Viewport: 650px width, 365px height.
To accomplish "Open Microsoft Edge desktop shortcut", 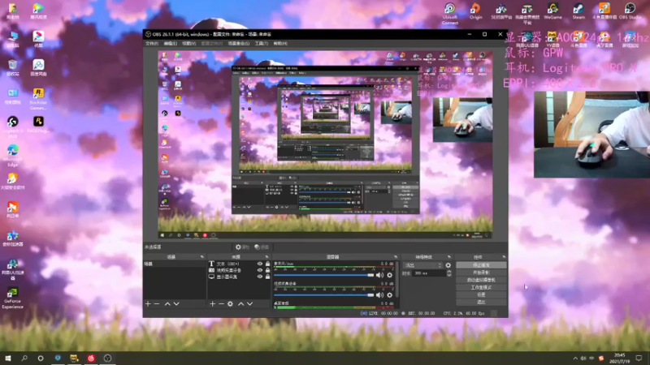I will 12,156.
